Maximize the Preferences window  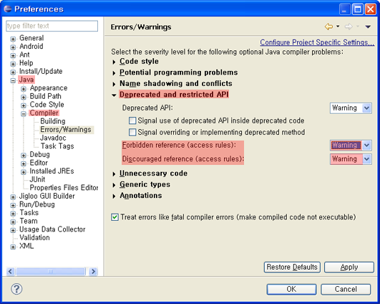point(358,9)
